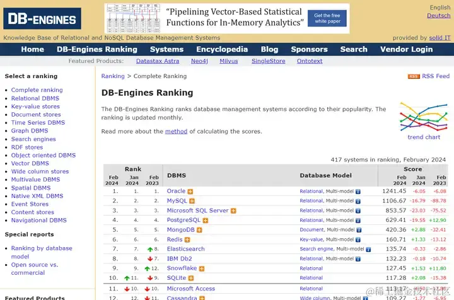Viewport: 454px width, 300px height.
Task: Open the Home menu item
Action: (32, 49)
